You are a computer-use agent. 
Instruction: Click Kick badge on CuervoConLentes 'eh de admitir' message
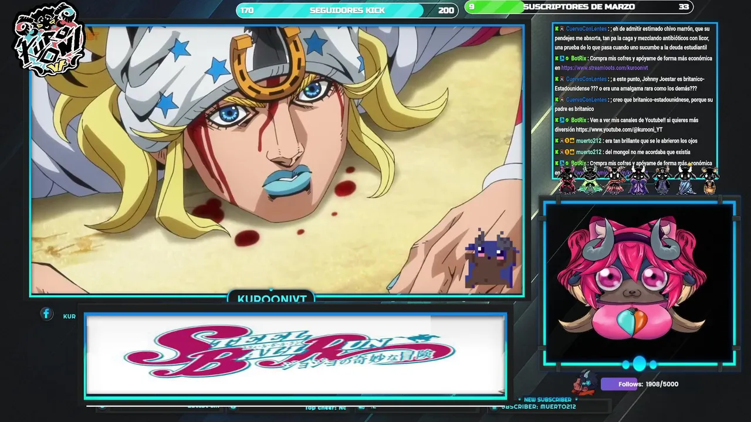click(557, 29)
